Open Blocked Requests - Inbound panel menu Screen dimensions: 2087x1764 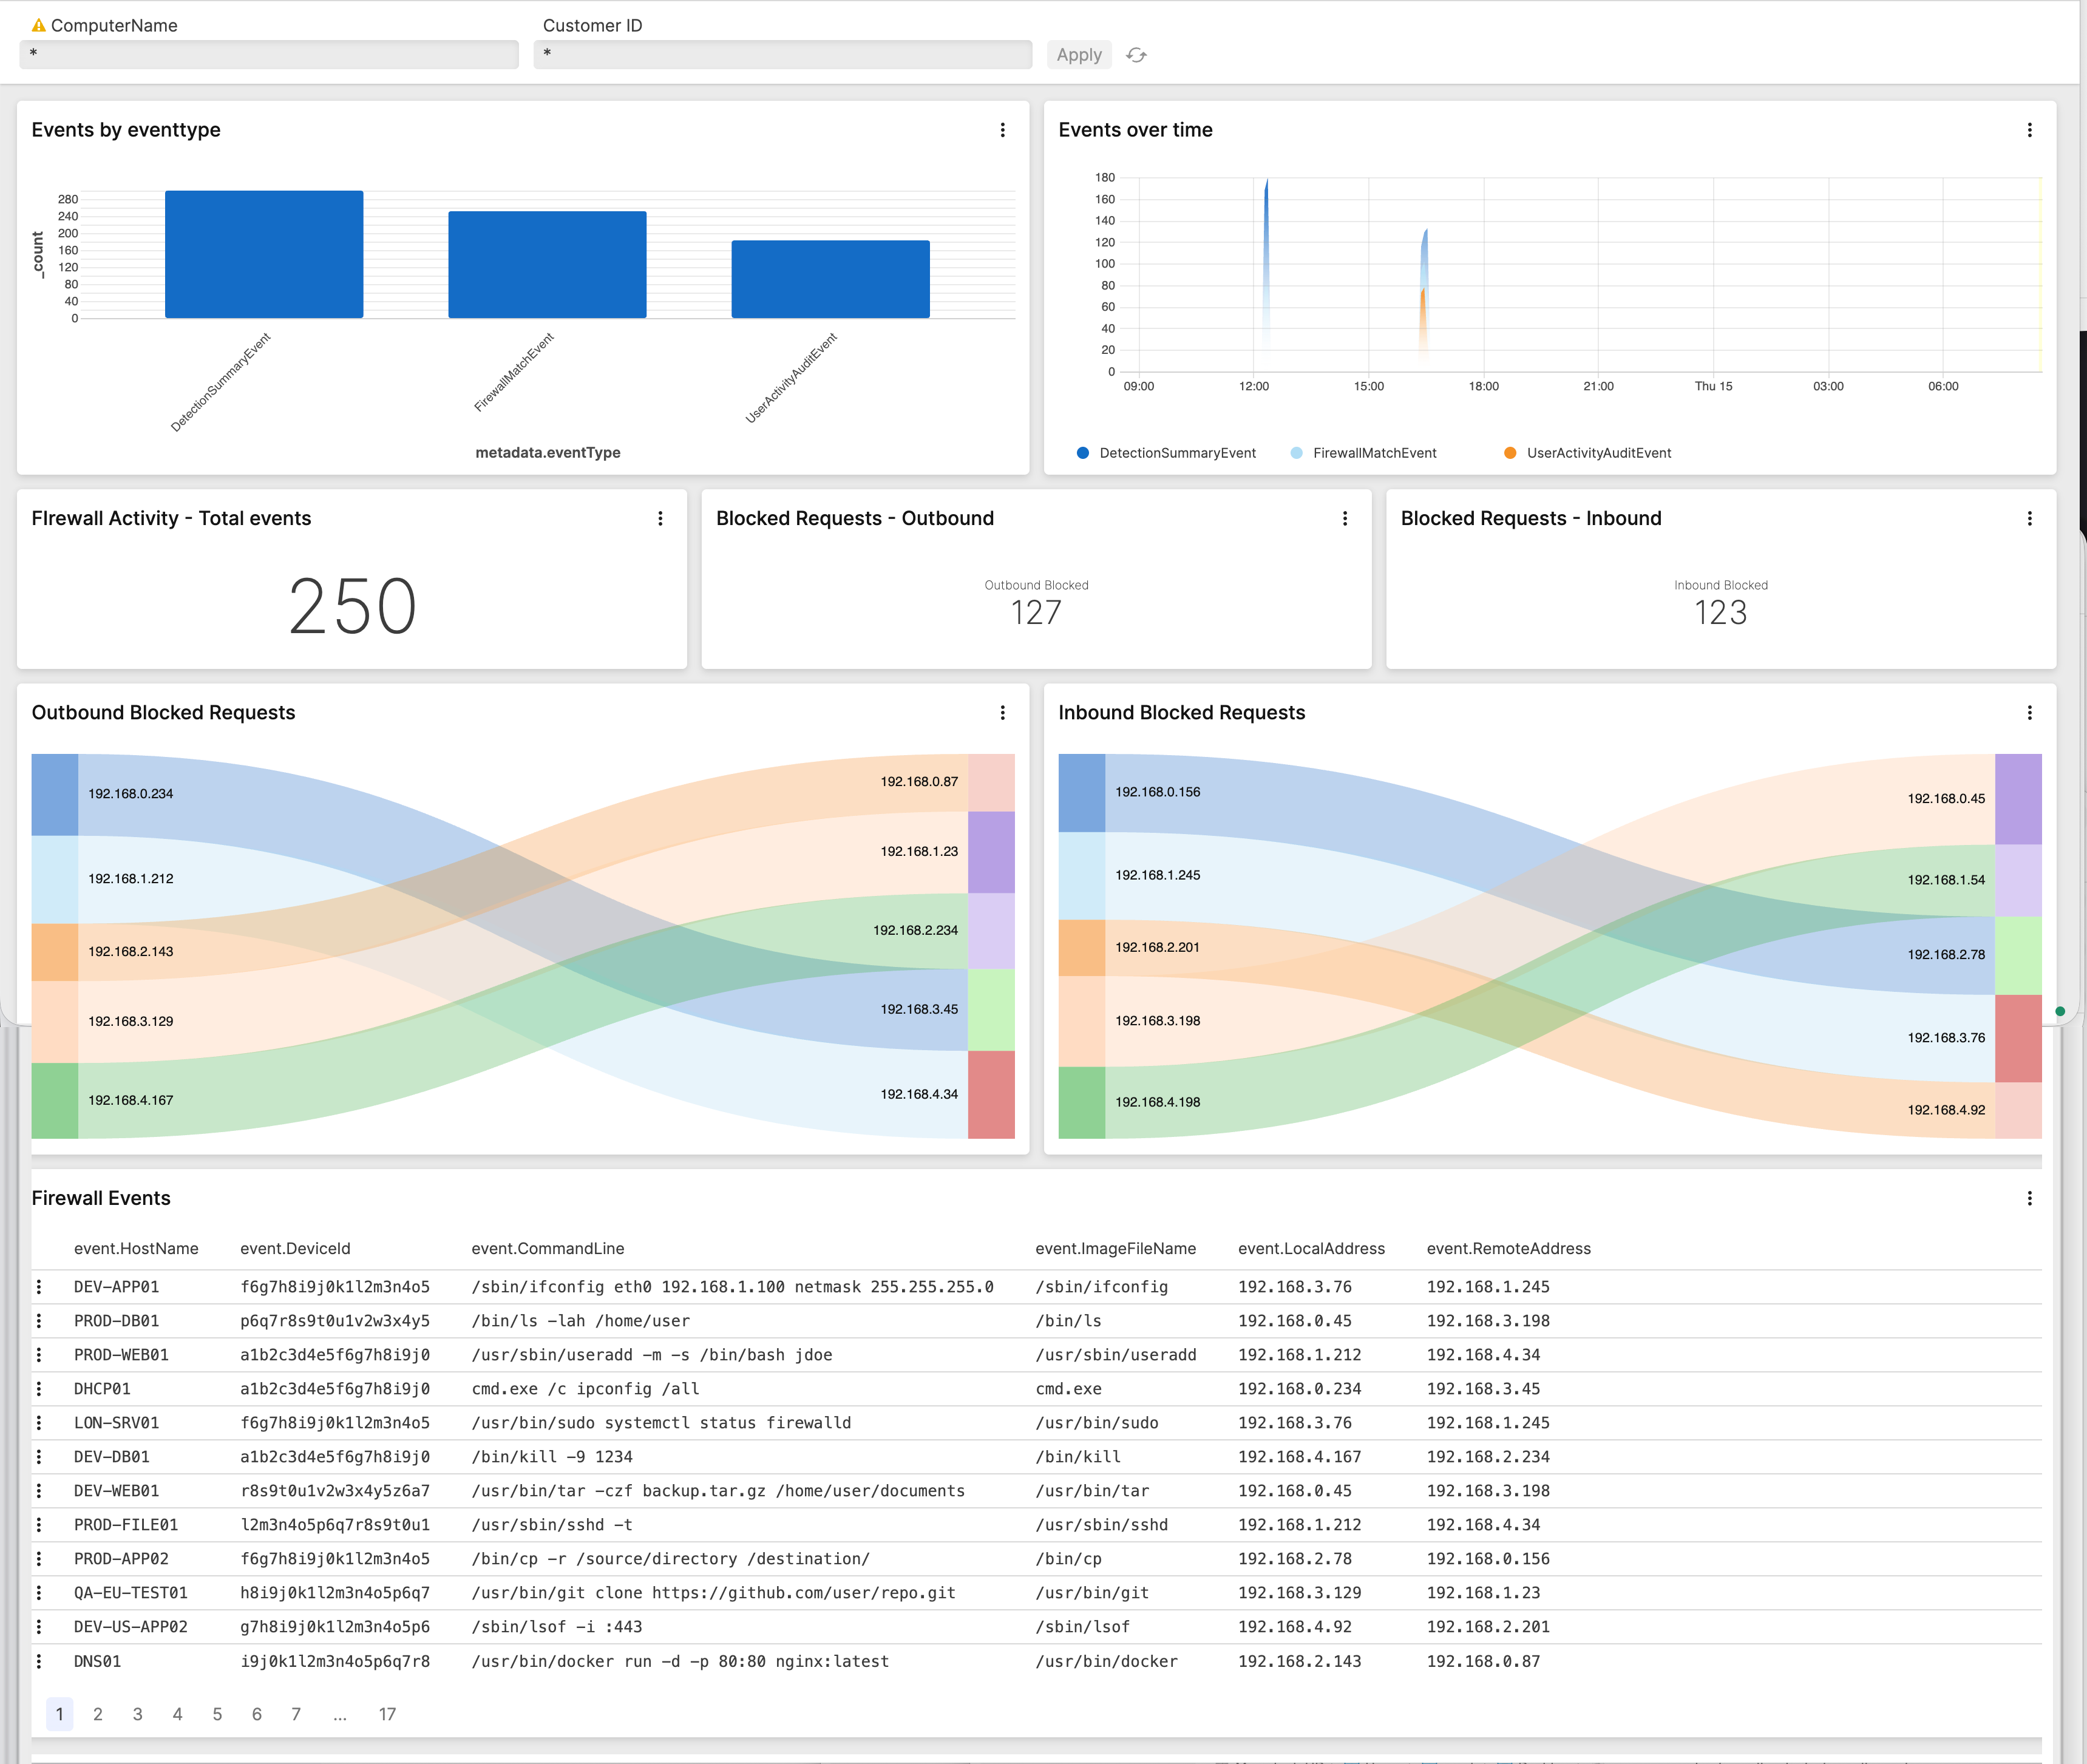coord(2030,518)
